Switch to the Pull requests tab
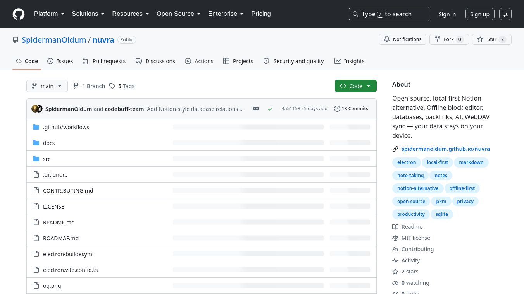Screen dimensions: 524x294 tap(104, 61)
